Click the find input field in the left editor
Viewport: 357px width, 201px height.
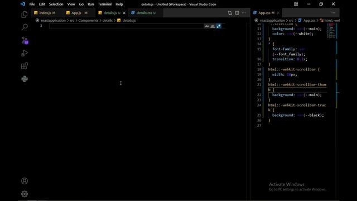click(126, 26)
